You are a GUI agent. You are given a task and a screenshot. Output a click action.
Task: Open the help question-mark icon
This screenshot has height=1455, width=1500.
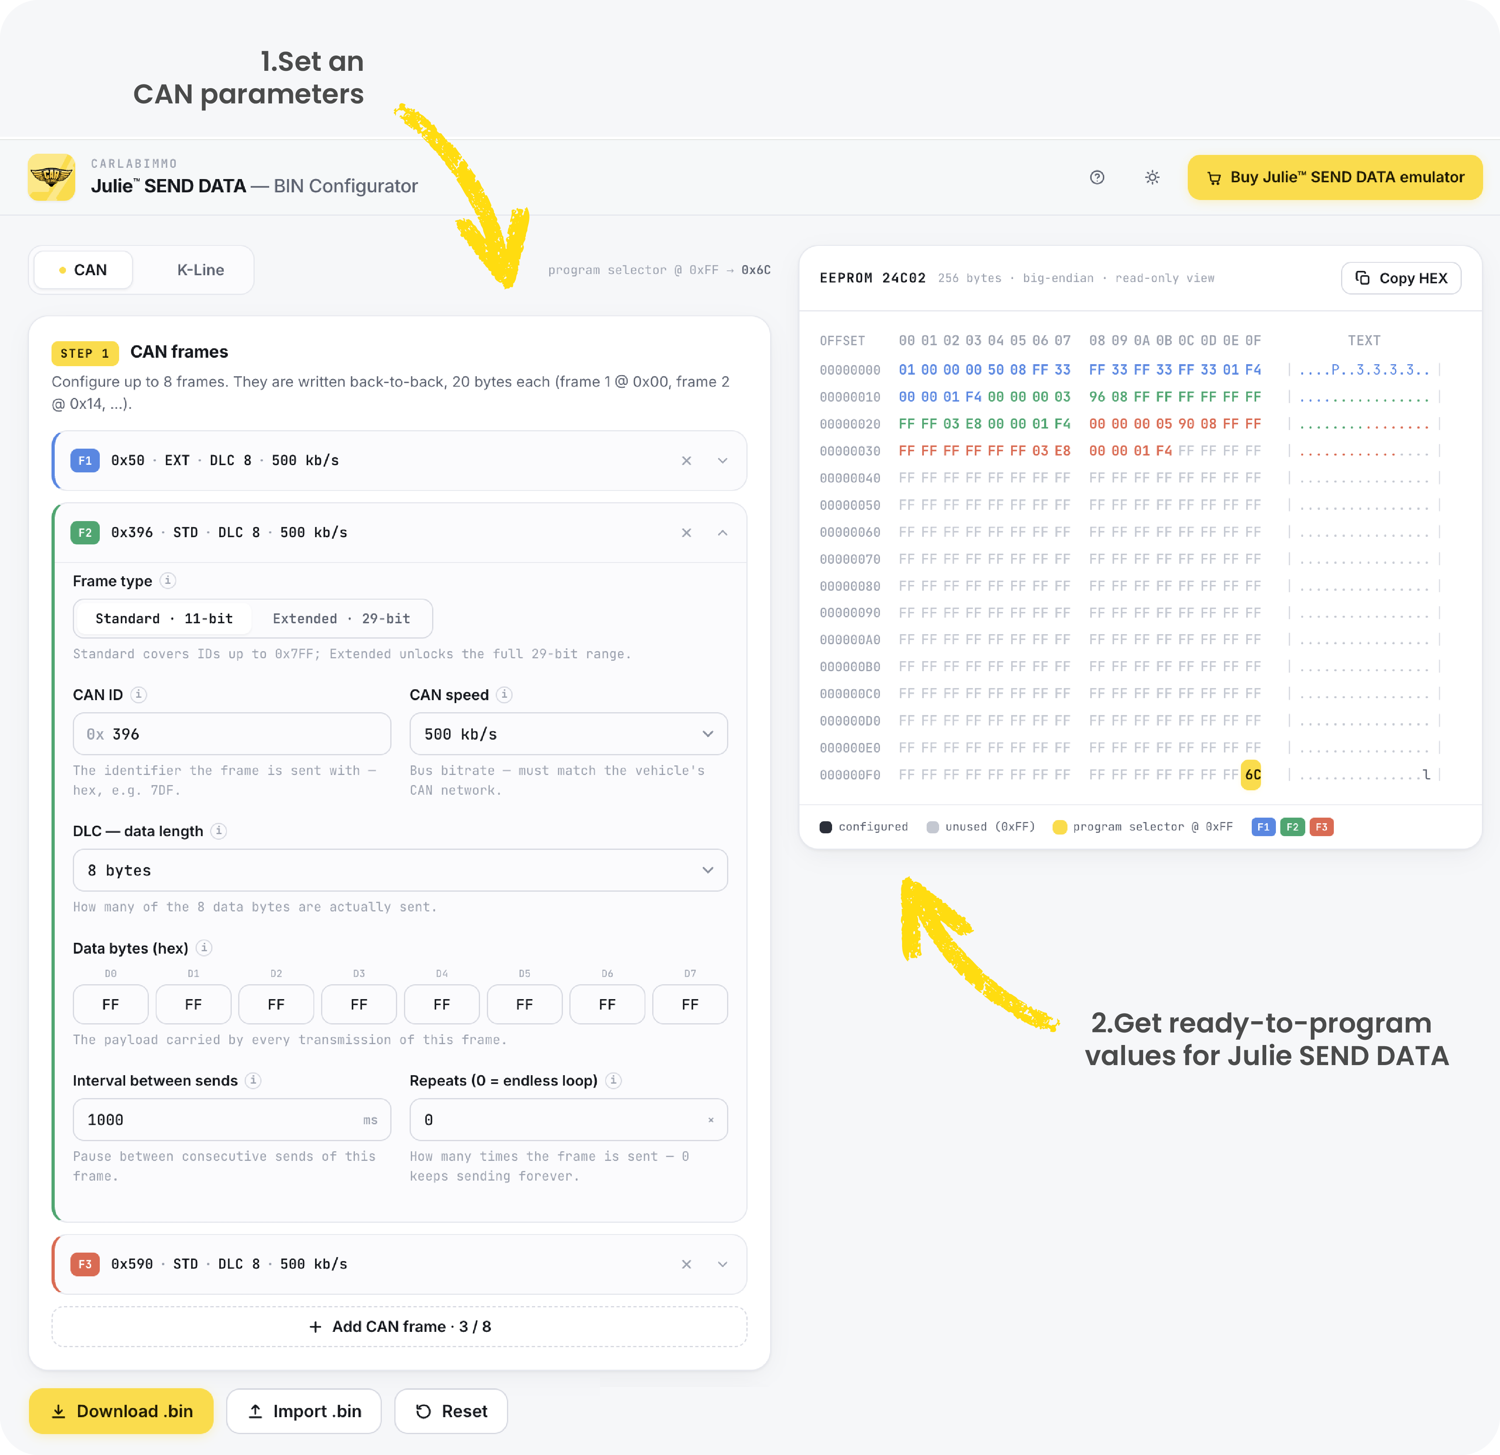tap(1097, 177)
